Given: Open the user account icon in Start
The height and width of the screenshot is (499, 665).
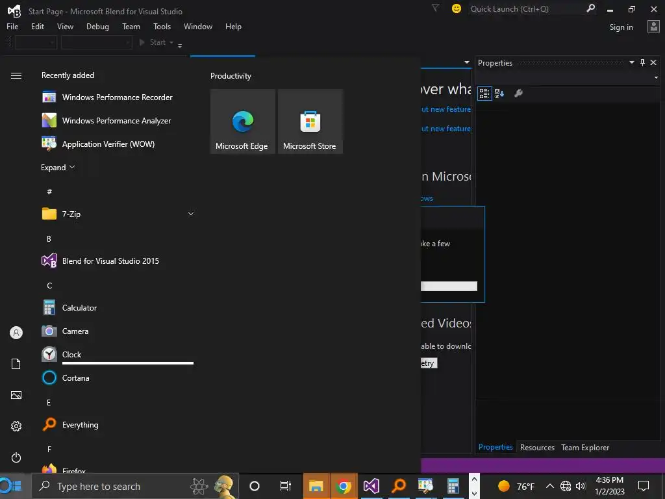Looking at the screenshot, I should (x=16, y=333).
